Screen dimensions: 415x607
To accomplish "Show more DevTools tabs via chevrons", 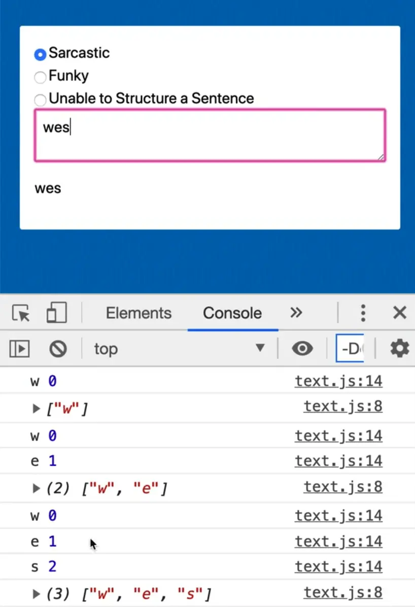I will click(x=296, y=313).
